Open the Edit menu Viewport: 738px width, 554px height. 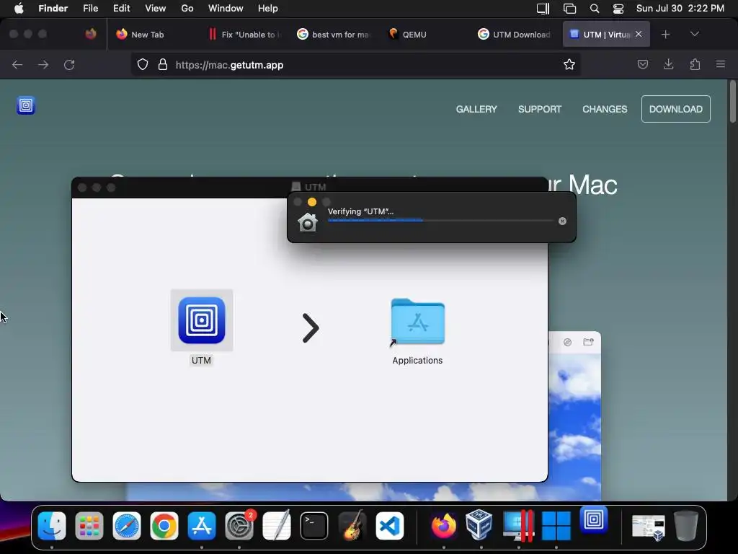point(121,9)
